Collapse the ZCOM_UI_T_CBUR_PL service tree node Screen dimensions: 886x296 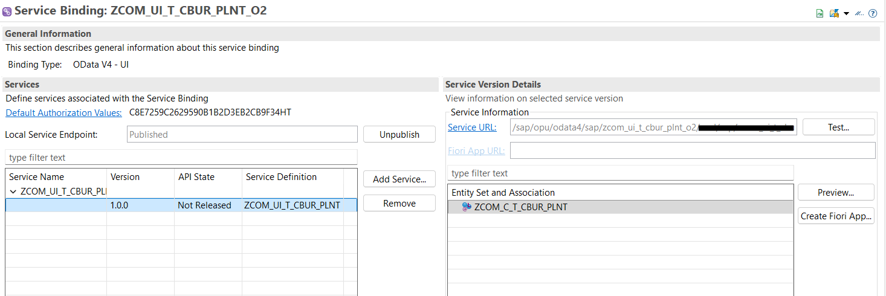click(x=13, y=191)
